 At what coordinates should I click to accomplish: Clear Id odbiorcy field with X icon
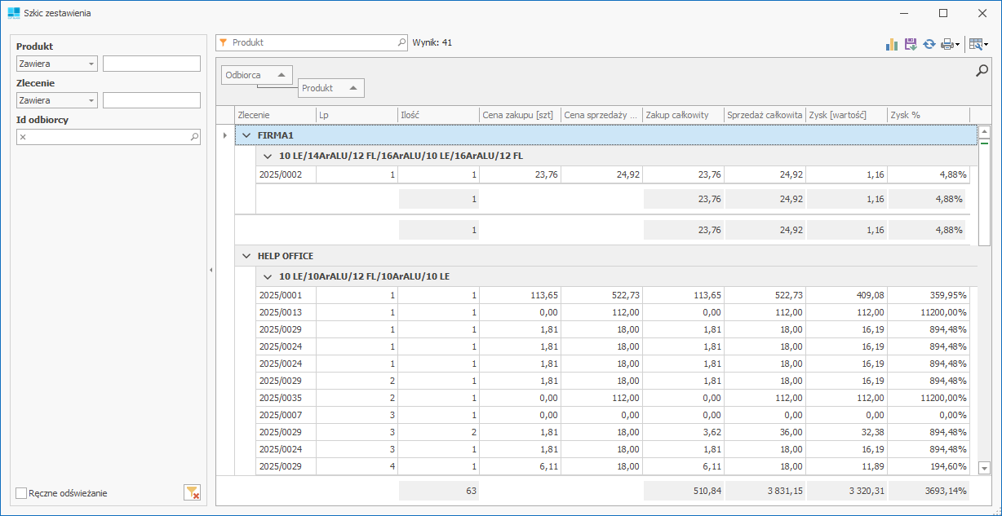click(x=23, y=137)
